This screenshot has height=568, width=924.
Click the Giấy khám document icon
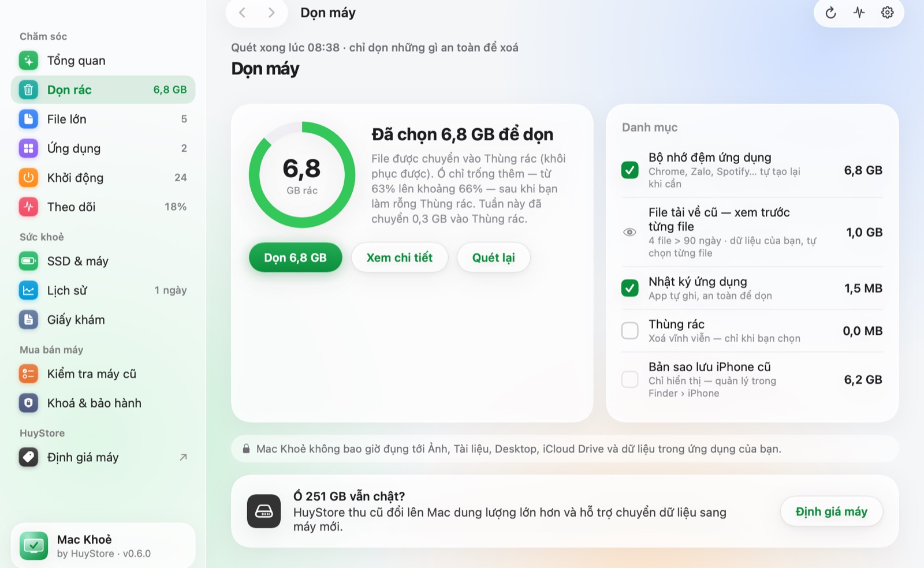28,319
